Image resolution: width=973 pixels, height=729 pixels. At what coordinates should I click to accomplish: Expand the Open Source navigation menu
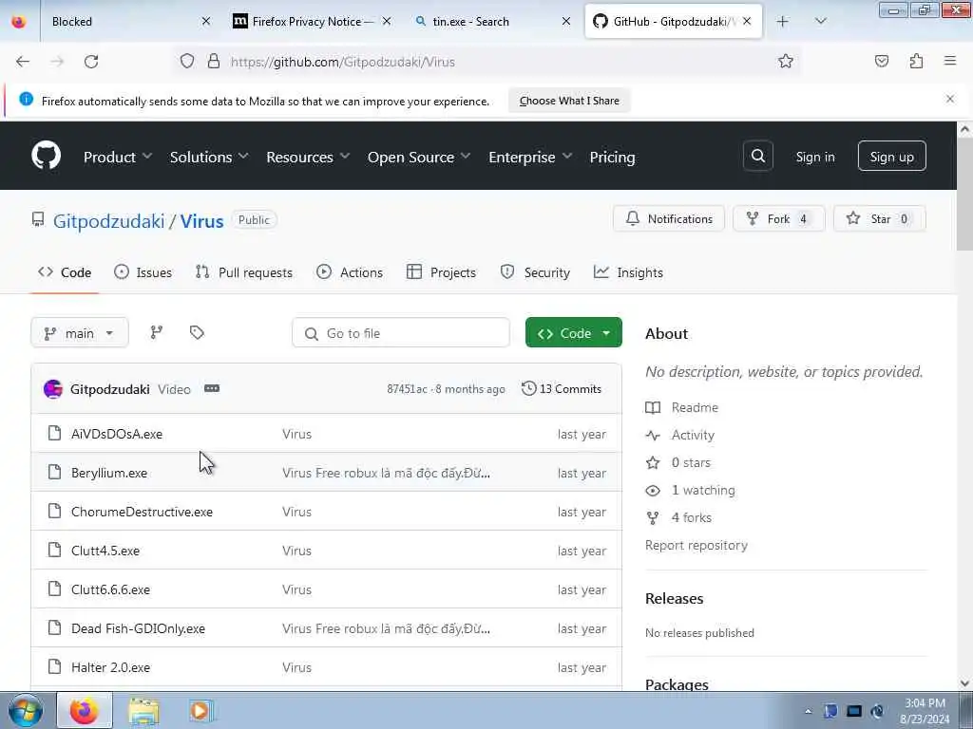click(x=419, y=157)
